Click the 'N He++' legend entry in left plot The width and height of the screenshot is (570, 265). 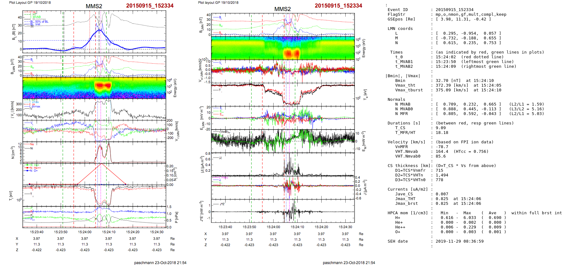click(33, 168)
